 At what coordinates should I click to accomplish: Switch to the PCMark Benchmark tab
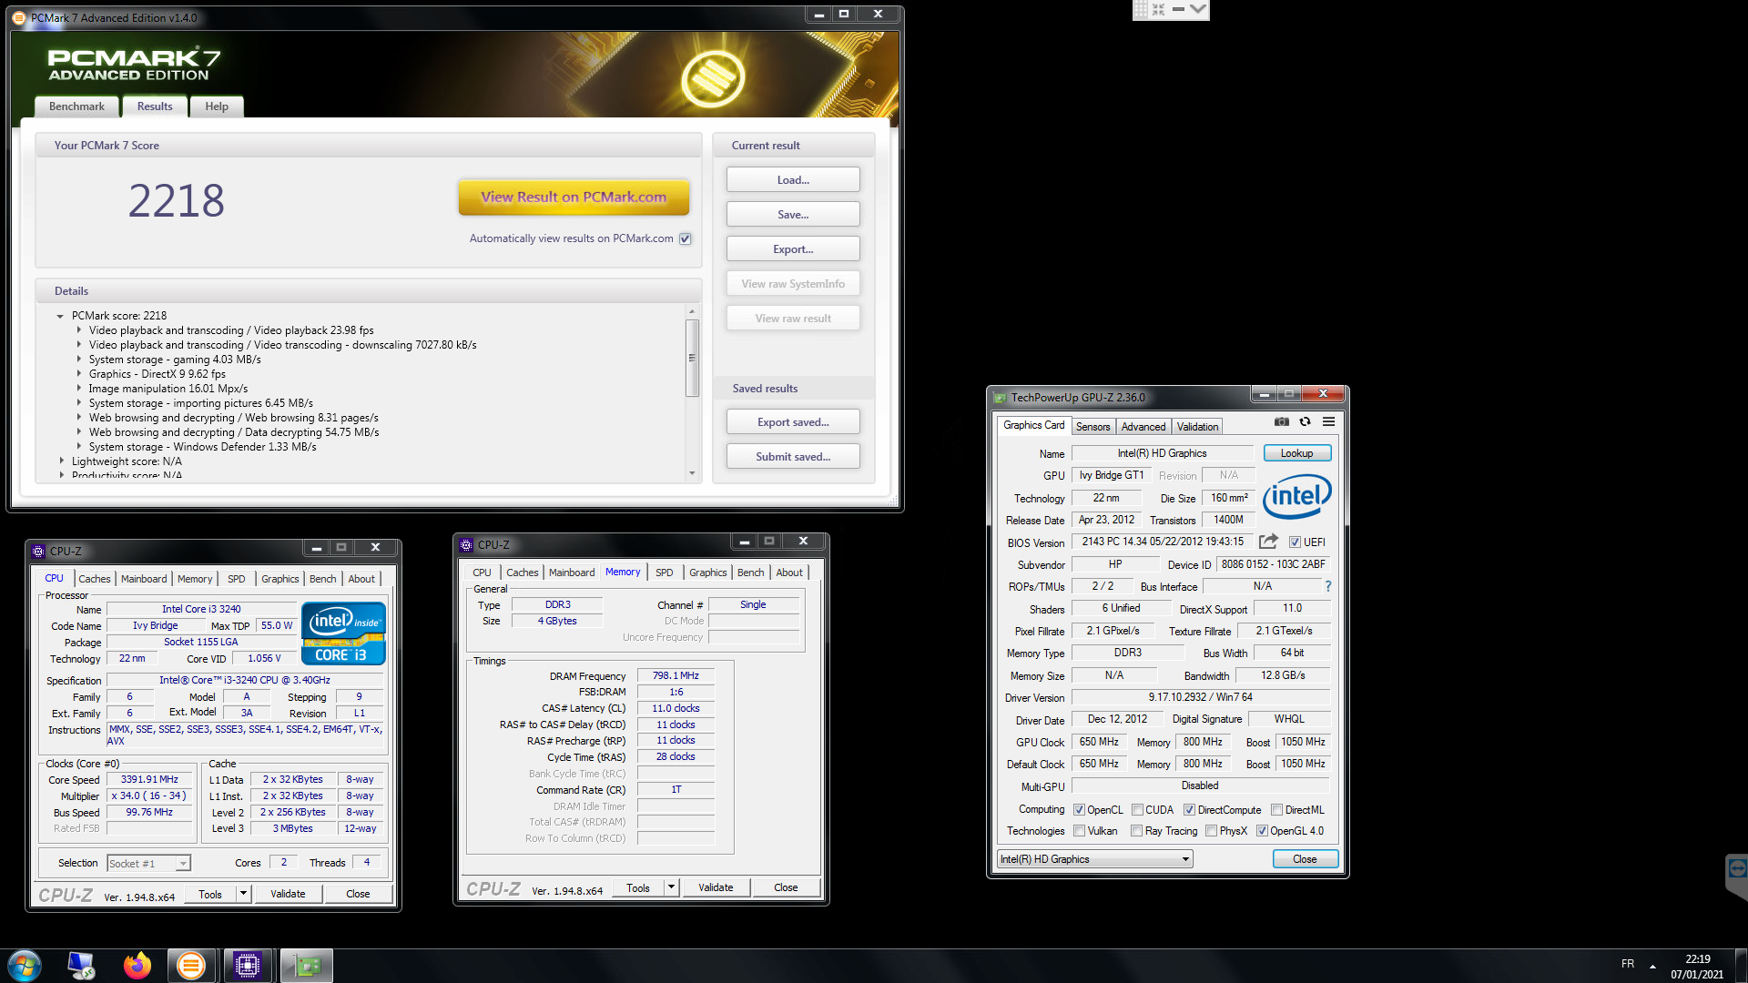tap(76, 106)
